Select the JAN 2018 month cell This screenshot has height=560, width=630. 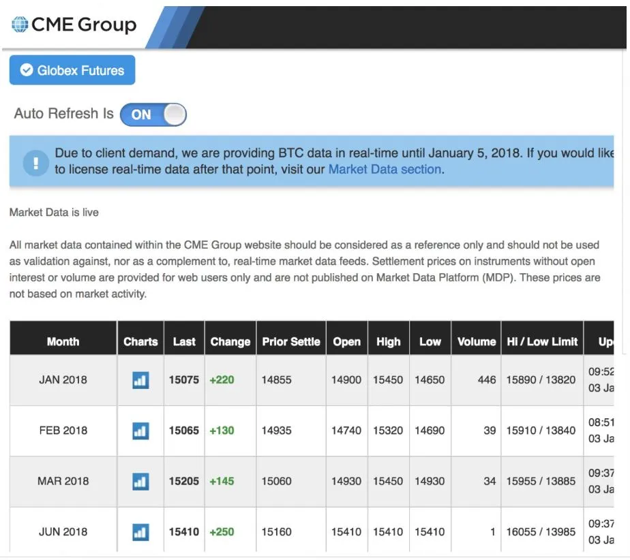[63, 379]
